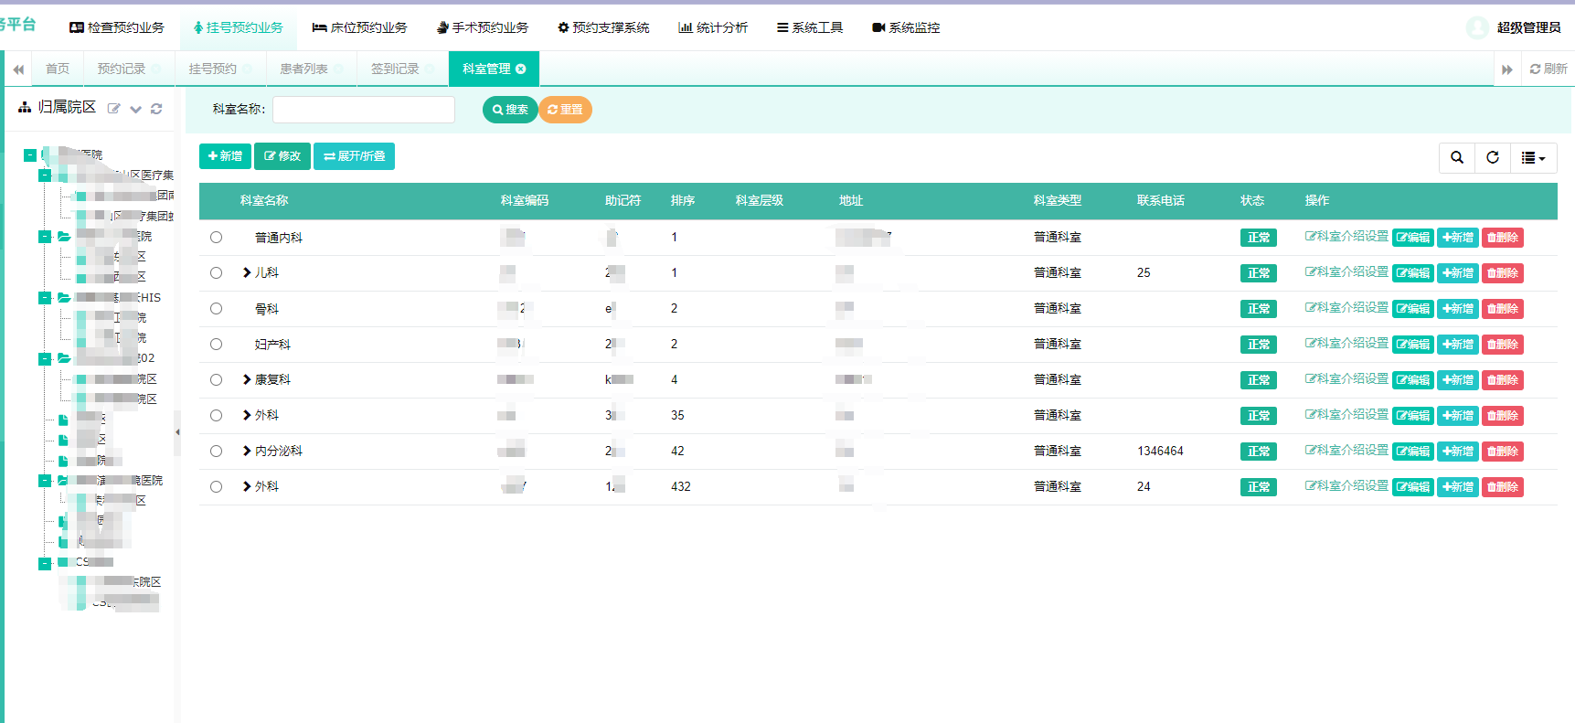
Task: Open 系统监控 menu
Action: (x=906, y=27)
